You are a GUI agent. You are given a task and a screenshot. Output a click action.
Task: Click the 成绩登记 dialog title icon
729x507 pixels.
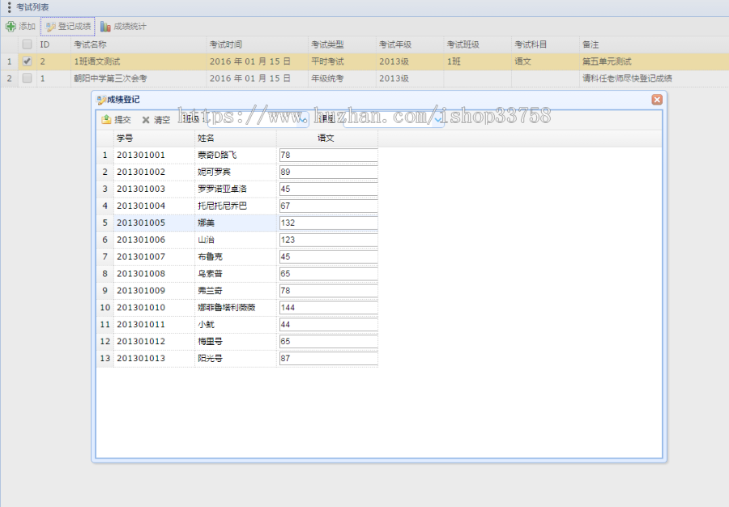tap(101, 100)
